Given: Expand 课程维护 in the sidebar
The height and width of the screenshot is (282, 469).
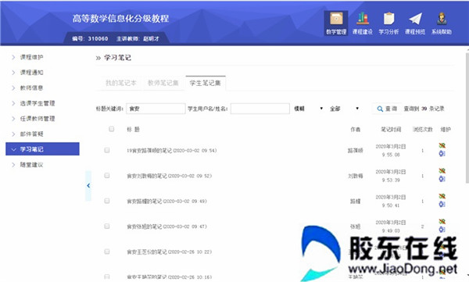Looking at the screenshot, I should click(x=31, y=57).
